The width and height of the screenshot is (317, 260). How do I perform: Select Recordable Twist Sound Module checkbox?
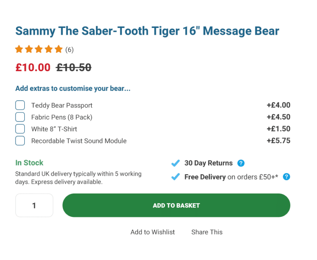[20, 141]
